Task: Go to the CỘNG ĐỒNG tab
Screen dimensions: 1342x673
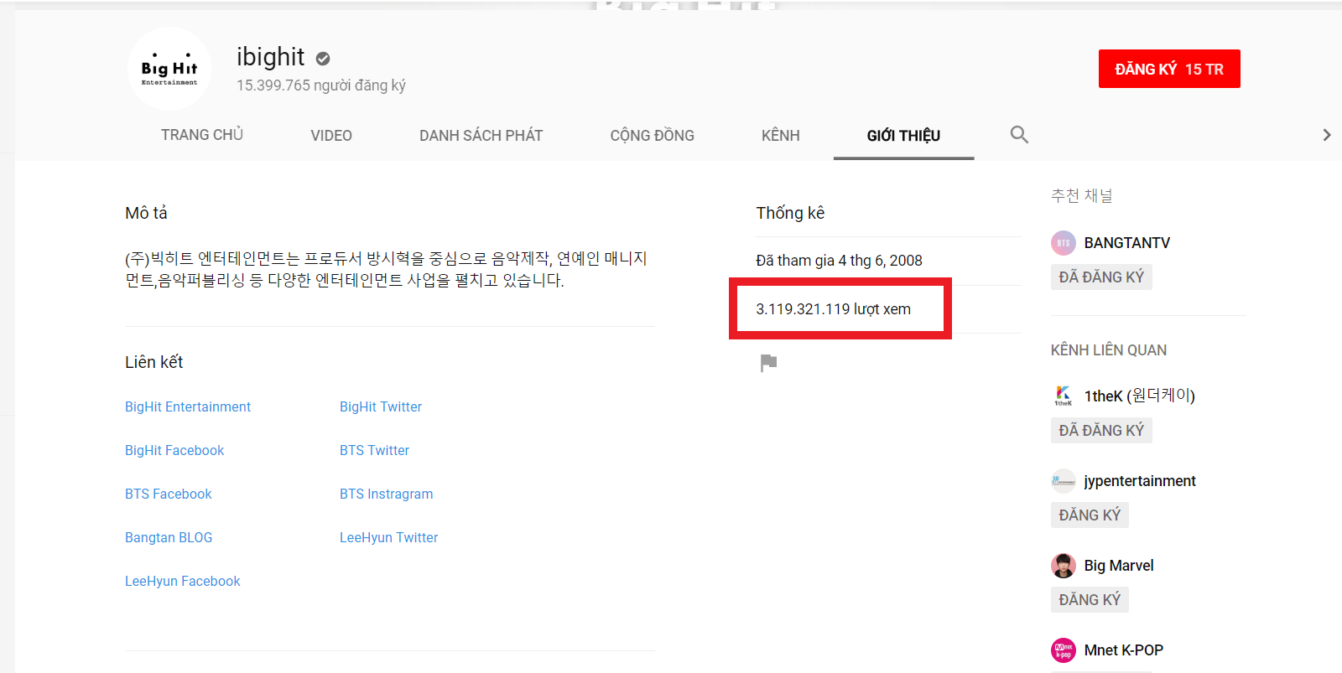Action: (x=652, y=136)
